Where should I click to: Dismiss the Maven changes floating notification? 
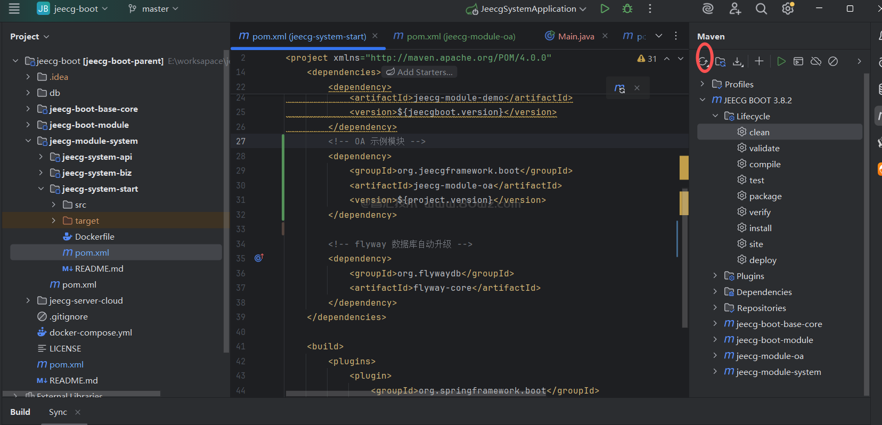[x=637, y=88]
